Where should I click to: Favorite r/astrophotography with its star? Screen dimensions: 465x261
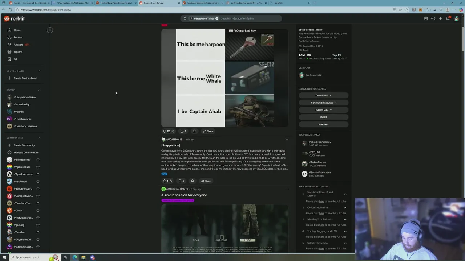tap(38, 188)
